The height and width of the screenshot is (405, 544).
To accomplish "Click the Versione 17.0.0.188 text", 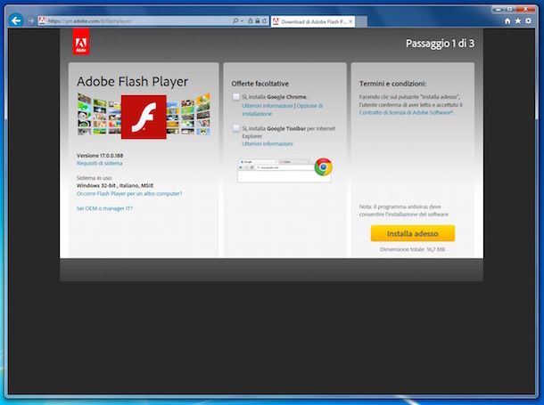I will click(x=100, y=156).
